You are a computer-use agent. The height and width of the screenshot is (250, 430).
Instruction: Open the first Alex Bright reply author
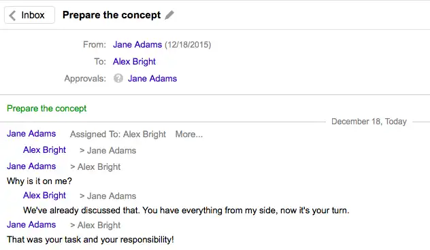pos(44,149)
